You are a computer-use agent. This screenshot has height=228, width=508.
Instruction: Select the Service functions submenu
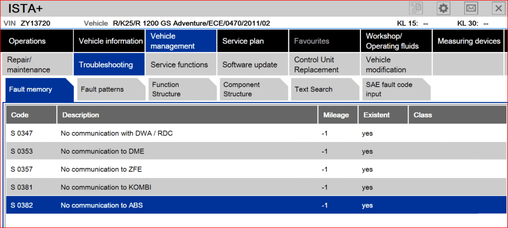[x=179, y=64]
